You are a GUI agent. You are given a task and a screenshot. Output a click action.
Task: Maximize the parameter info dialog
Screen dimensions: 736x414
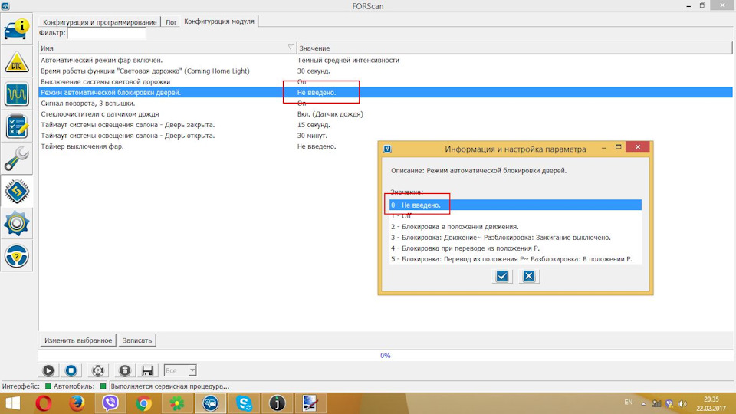coord(619,147)
